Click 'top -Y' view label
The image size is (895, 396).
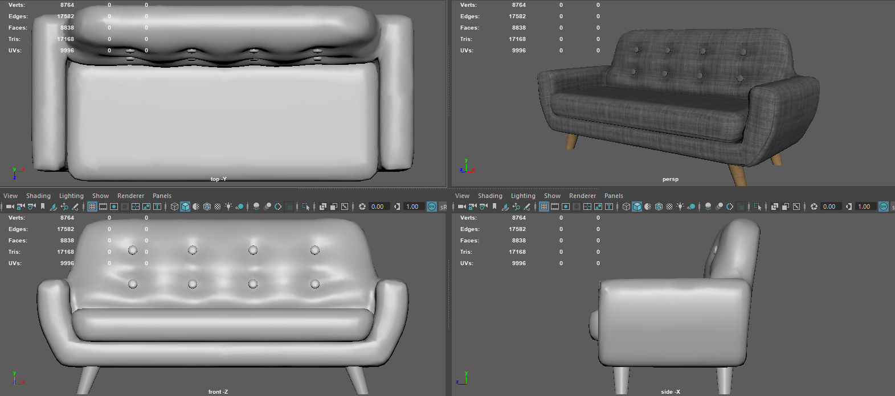pos(218,179)
